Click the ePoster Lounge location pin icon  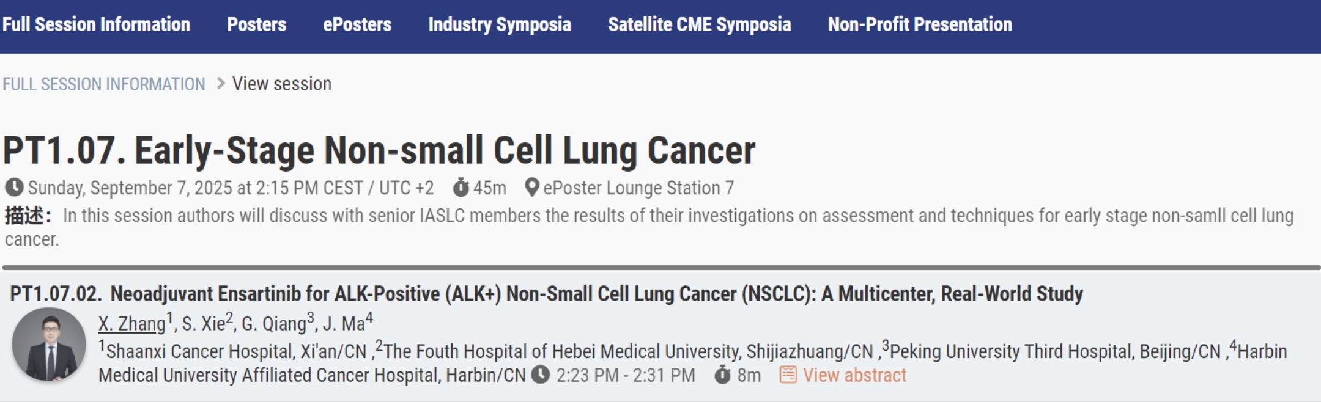(x=532, y=188)
